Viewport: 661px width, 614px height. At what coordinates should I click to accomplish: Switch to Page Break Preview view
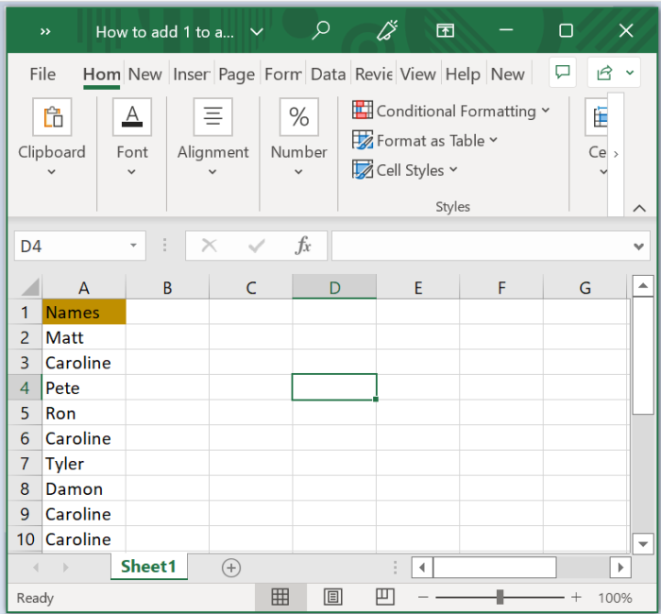(x=384, y=597)
